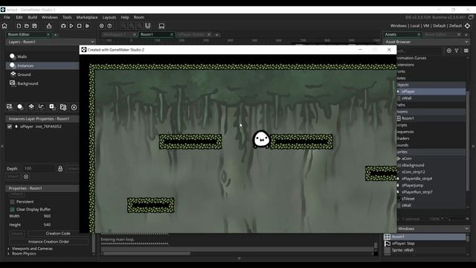Expand the Layers - Room1 dropdown

coord(92,42)
